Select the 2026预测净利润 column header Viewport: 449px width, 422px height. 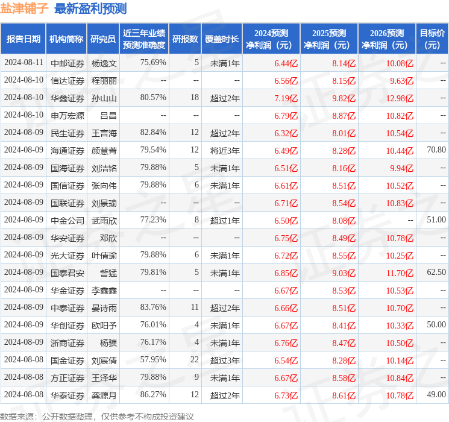tap(387, 39)
